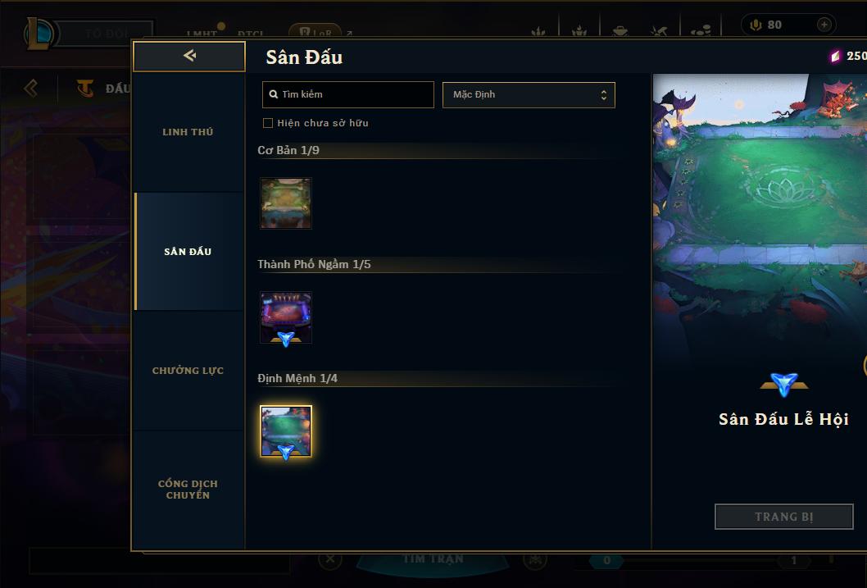Viewport: 867px width, 588px height.
Task: Open the Mặc Định sort dropdown
Action: click(x=529, y=94)
